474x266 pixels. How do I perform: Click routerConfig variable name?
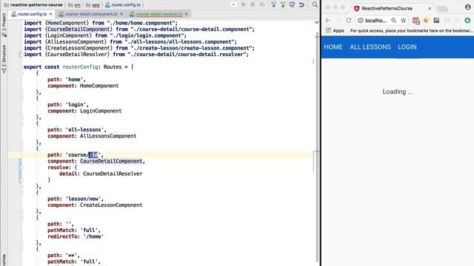80,67
